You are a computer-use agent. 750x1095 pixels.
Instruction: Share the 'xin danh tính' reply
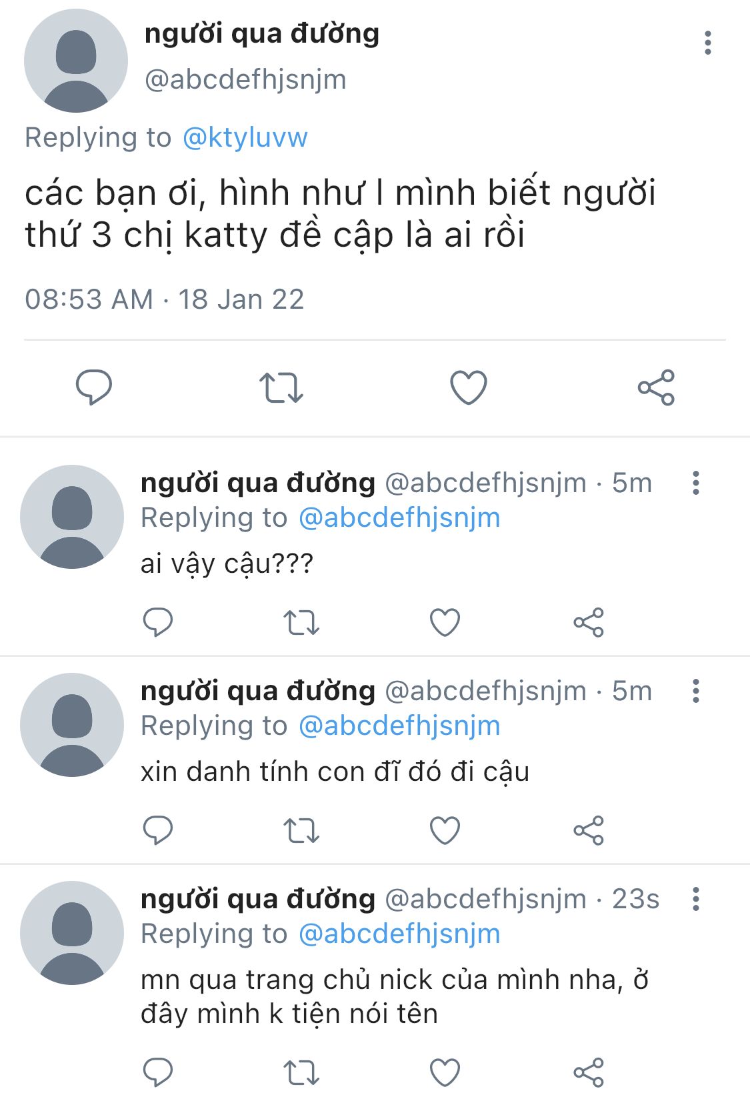click(x=589, y=830)
